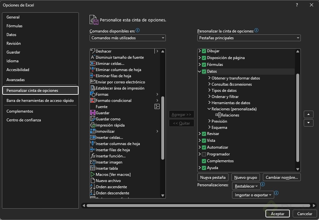
Task: Select the Eliminar columnas de hoja icon
Action: (x=93, y=69)
